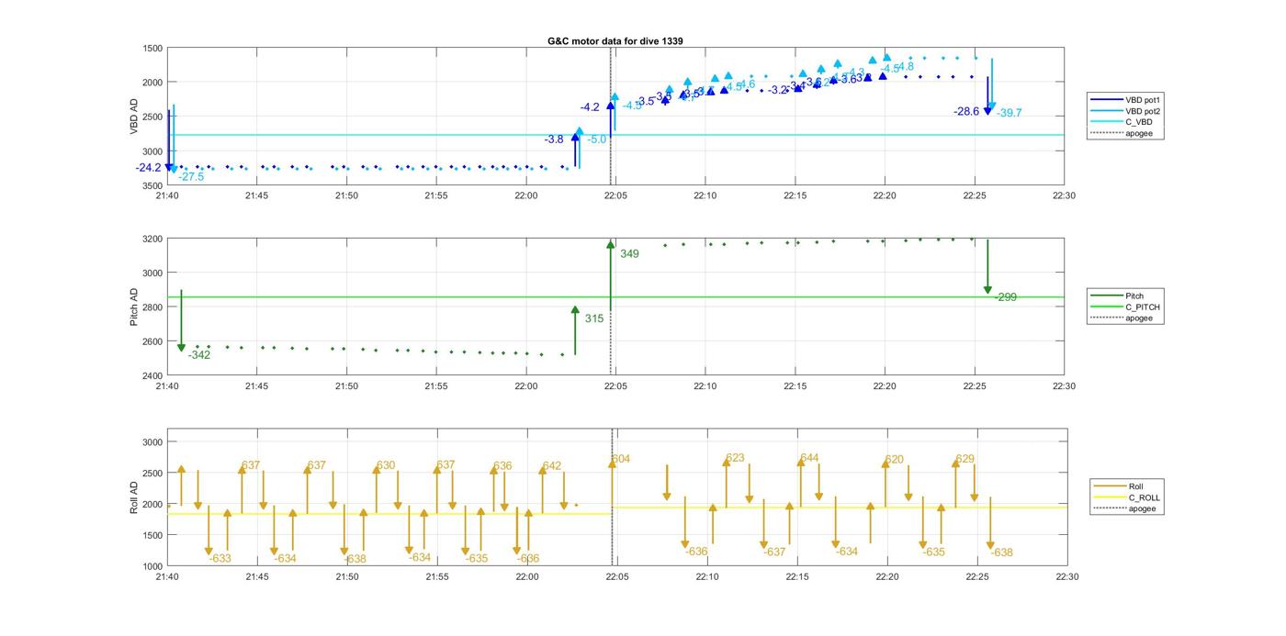Select the 644 roll data label
The height and width of the screenshot is (636, 1286).
[x=809, y=458]
